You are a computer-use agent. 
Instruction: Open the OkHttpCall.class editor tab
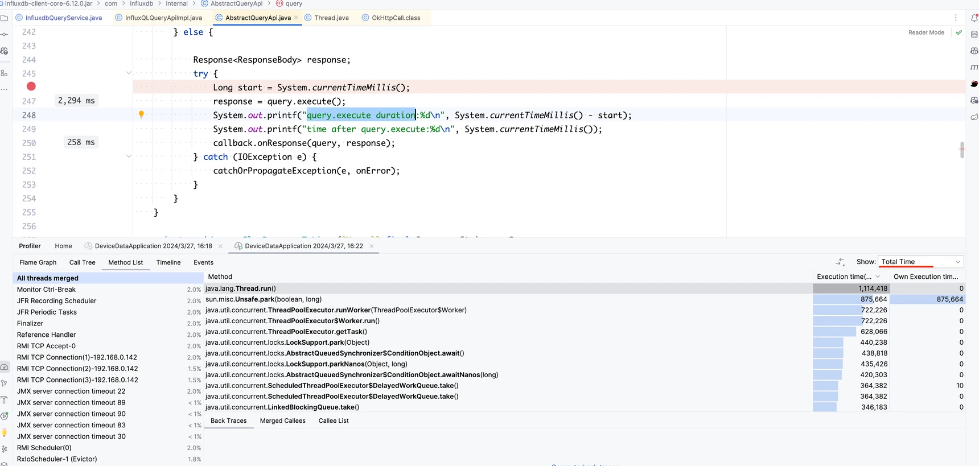pyautogui.click(x=391, y=18)
